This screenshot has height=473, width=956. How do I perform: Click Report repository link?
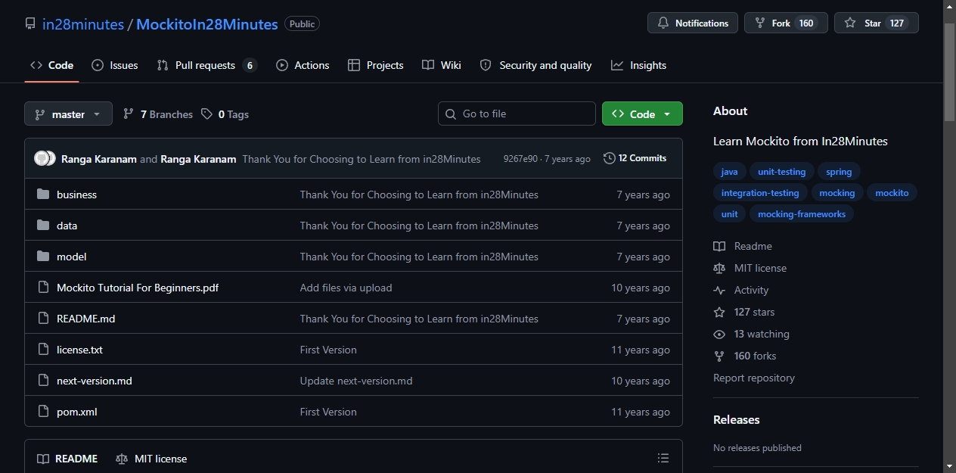(x=754, y=378)
